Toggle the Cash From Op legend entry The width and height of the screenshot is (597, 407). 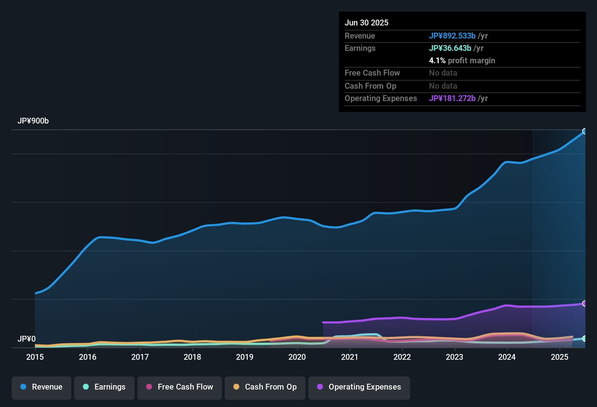pos(265,387)
